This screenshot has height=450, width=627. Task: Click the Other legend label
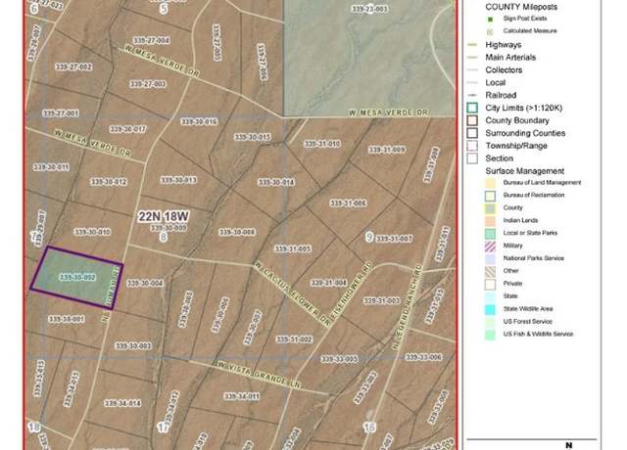511,271
